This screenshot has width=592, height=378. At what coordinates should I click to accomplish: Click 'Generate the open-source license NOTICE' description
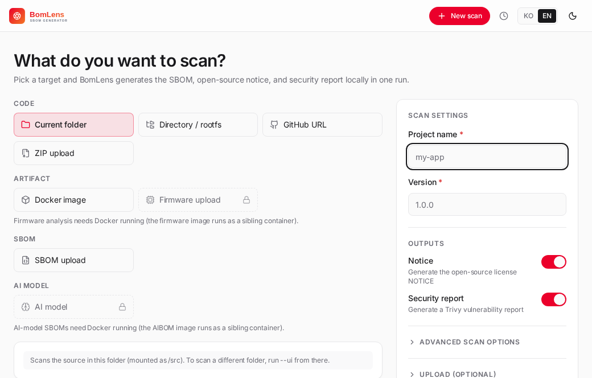(462, 277)
